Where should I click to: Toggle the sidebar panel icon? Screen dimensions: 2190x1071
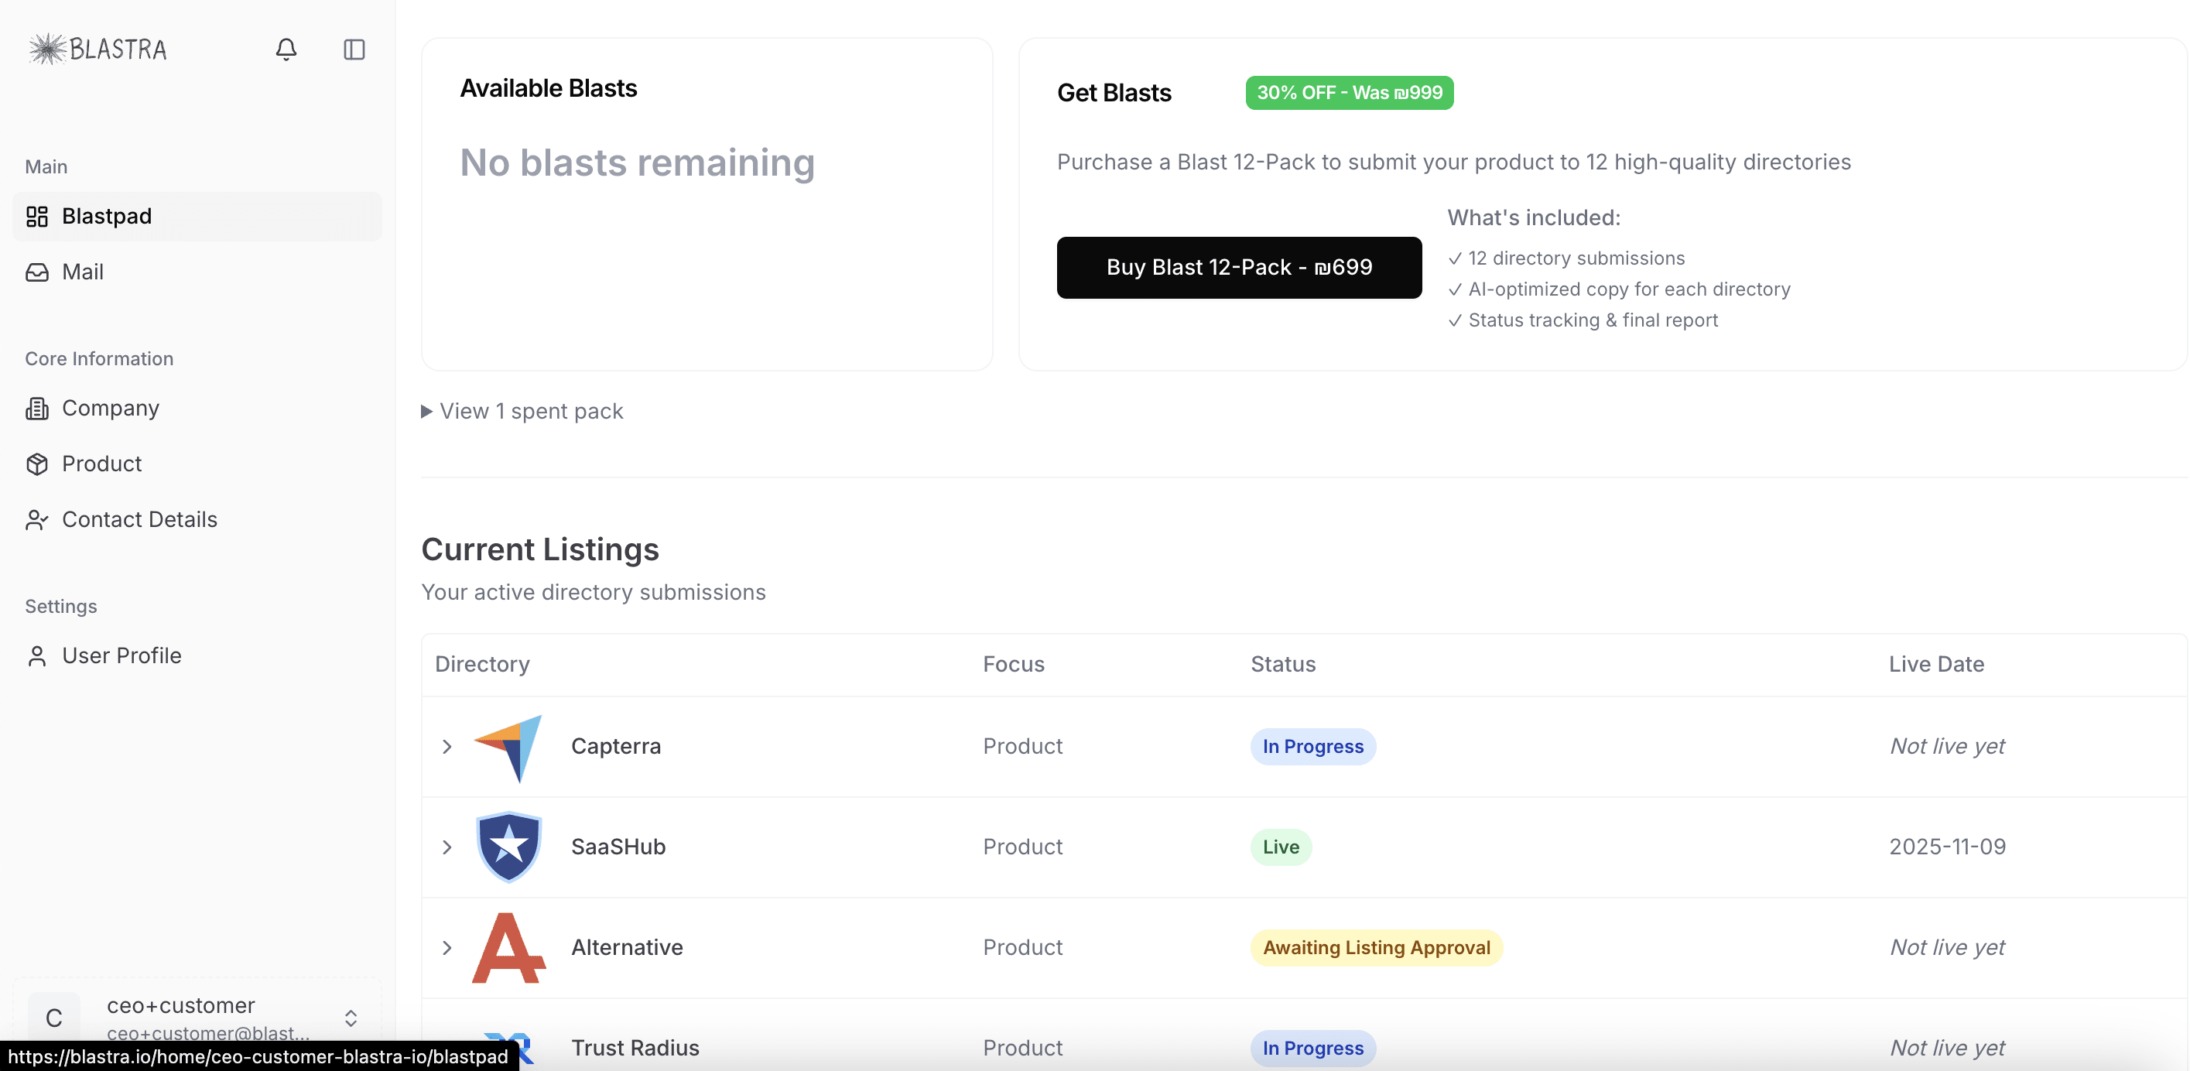pos(354,50)
